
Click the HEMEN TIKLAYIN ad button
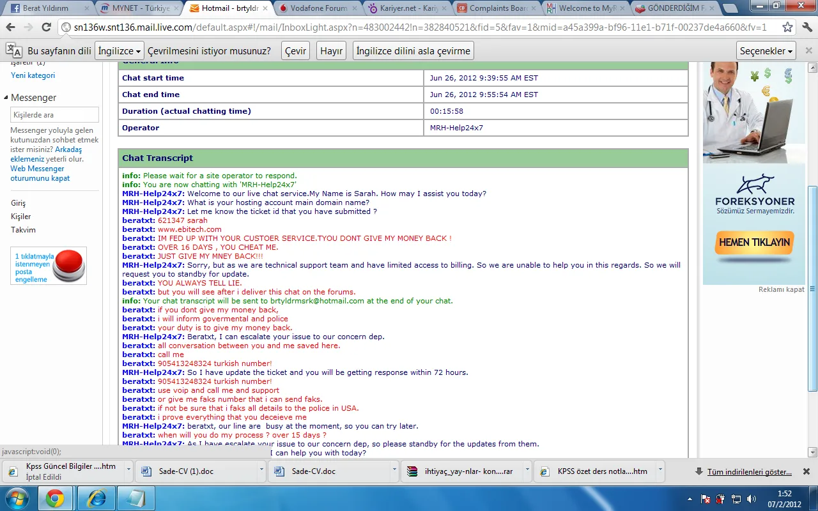click(x=755, y=243)
